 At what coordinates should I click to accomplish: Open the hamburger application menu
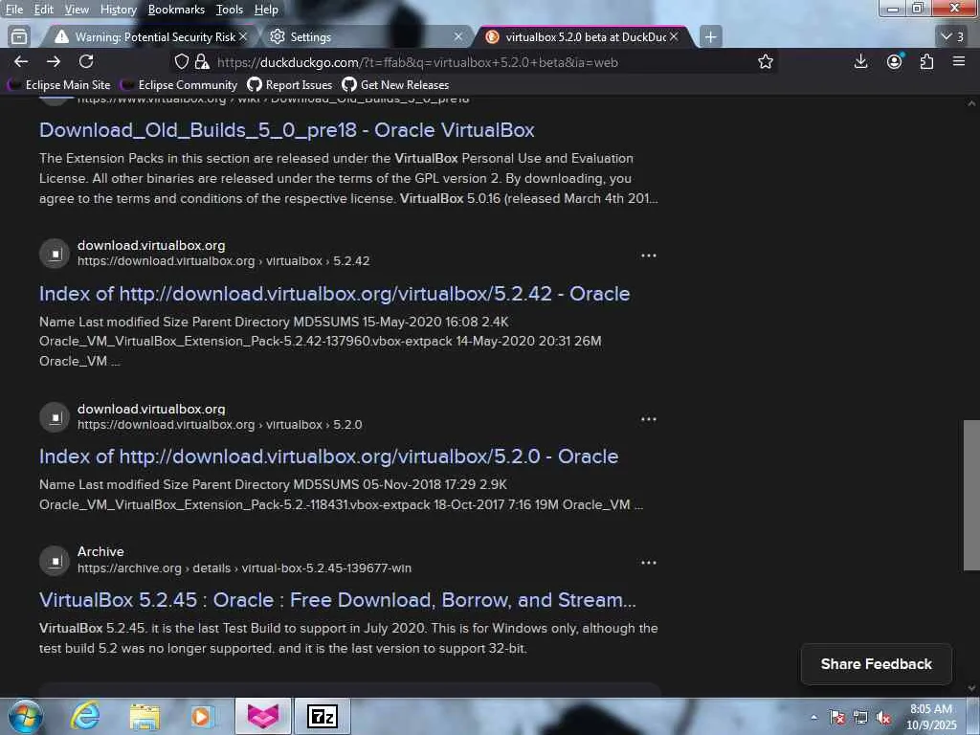959,61
